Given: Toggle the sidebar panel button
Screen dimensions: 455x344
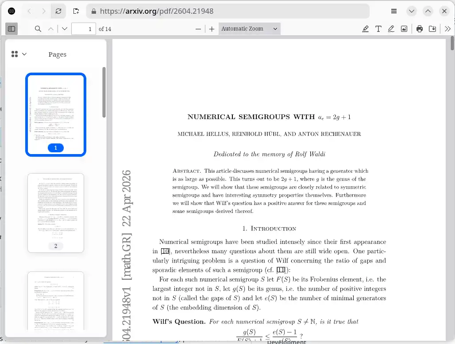Looking at the screenshot, I should [x=12, y=29].
